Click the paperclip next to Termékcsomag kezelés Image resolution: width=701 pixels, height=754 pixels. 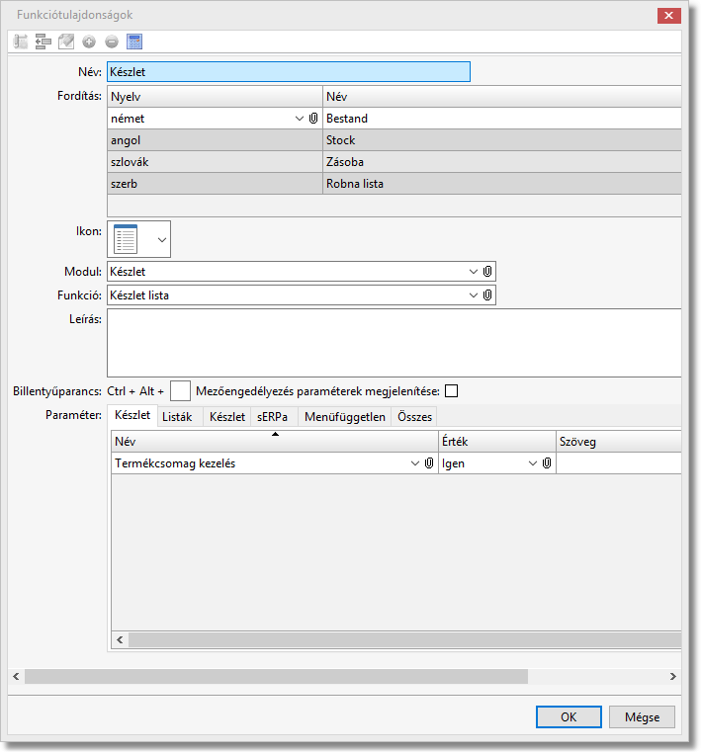pos(429,463)
